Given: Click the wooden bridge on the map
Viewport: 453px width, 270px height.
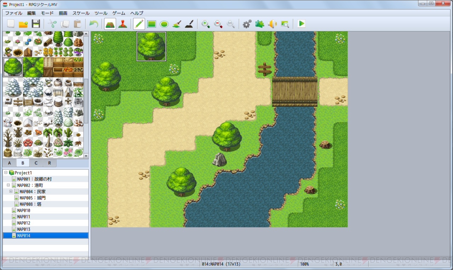Looking at the screenshot, I should 294,92.
